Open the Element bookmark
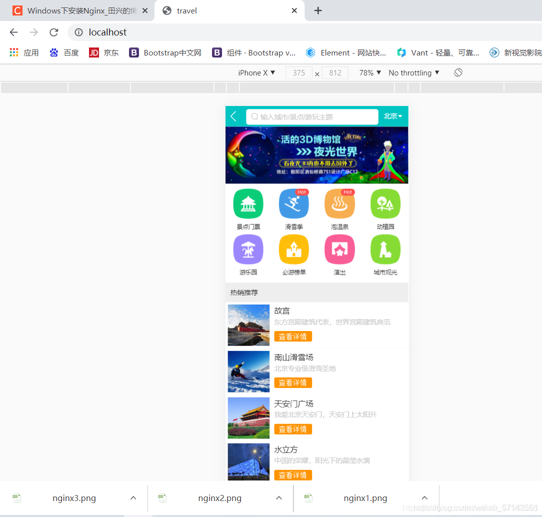 click(x=346, y=52)
